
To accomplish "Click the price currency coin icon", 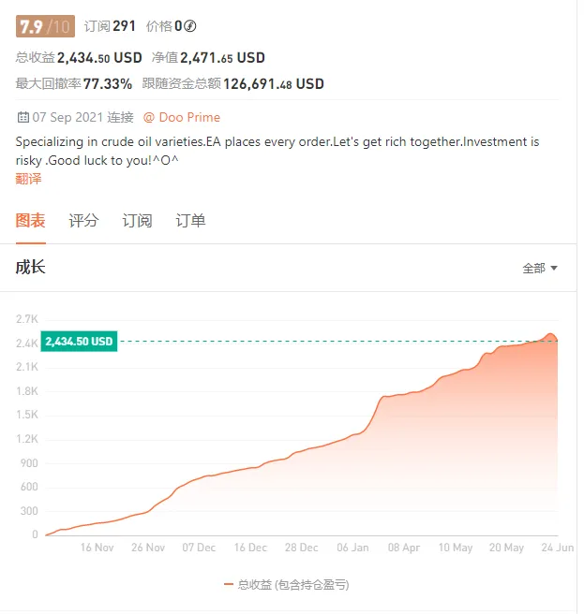I will [x=190, y=26].
